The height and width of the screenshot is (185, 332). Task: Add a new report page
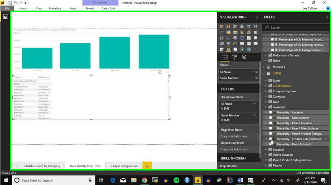pyautogui.click(x=147, y=166)
